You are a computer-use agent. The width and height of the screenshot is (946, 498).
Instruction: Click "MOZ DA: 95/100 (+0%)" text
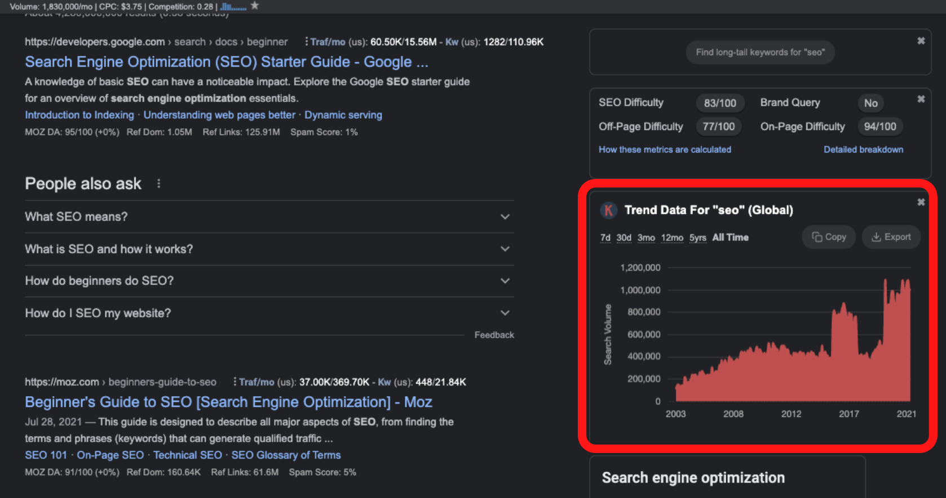click(72, 132)
